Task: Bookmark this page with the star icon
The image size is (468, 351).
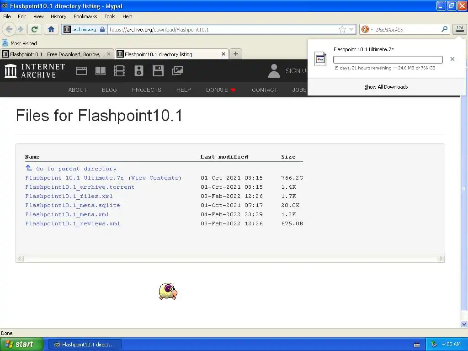Action: pyautogui.click(x=342, y=29)
